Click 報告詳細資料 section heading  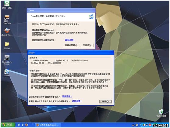click(35, 71)
